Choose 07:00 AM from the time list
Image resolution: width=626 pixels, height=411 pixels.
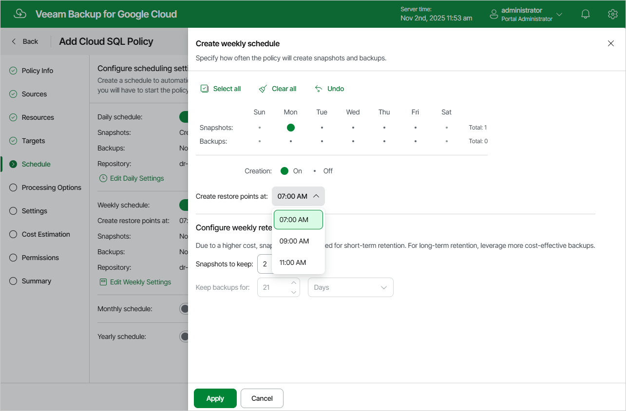(298, 220)
